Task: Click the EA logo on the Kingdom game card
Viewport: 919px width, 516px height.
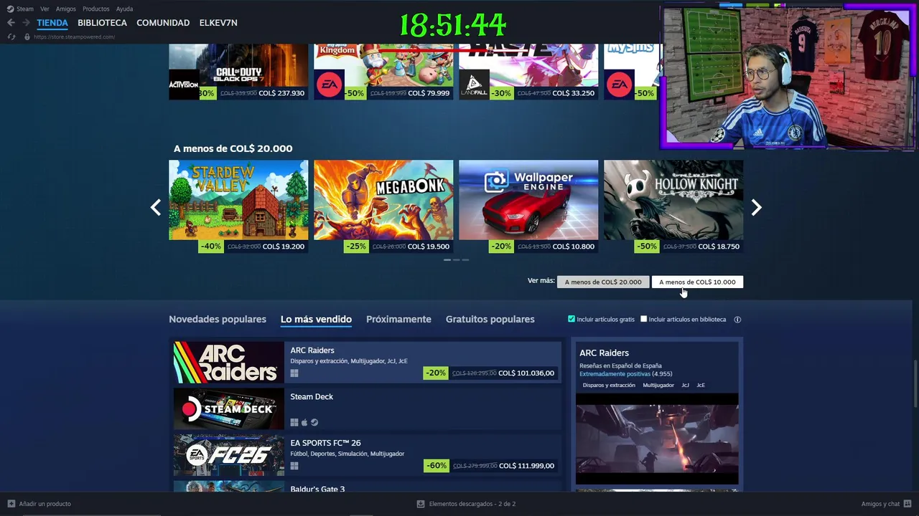Action: click(x=329, y=85)
